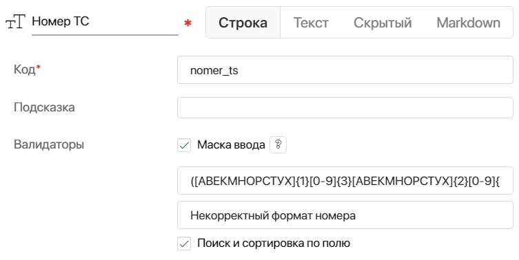
Task: Click the Маска ввода label text
Action: pyautogui.click(x=231, y=144)
